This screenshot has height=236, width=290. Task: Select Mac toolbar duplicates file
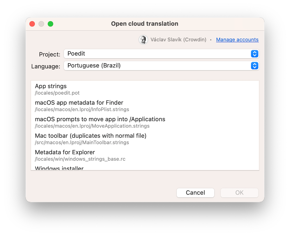pos(86,139)
